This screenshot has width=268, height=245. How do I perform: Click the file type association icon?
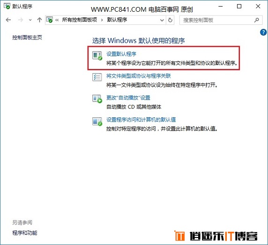pos(97,77)
